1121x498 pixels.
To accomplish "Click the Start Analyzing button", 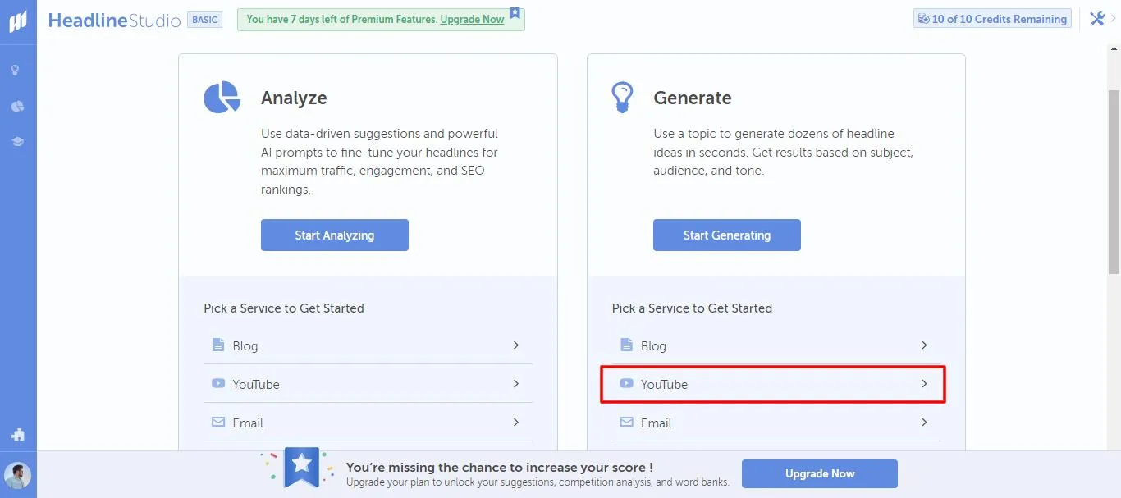I will point(334,235).
